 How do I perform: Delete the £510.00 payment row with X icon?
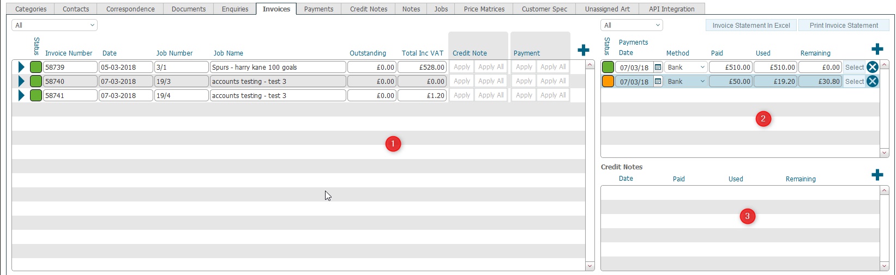(872, 67)
